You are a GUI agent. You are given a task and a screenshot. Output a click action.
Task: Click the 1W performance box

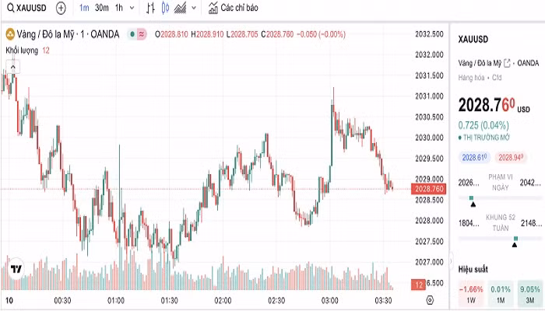coord(471,294)
